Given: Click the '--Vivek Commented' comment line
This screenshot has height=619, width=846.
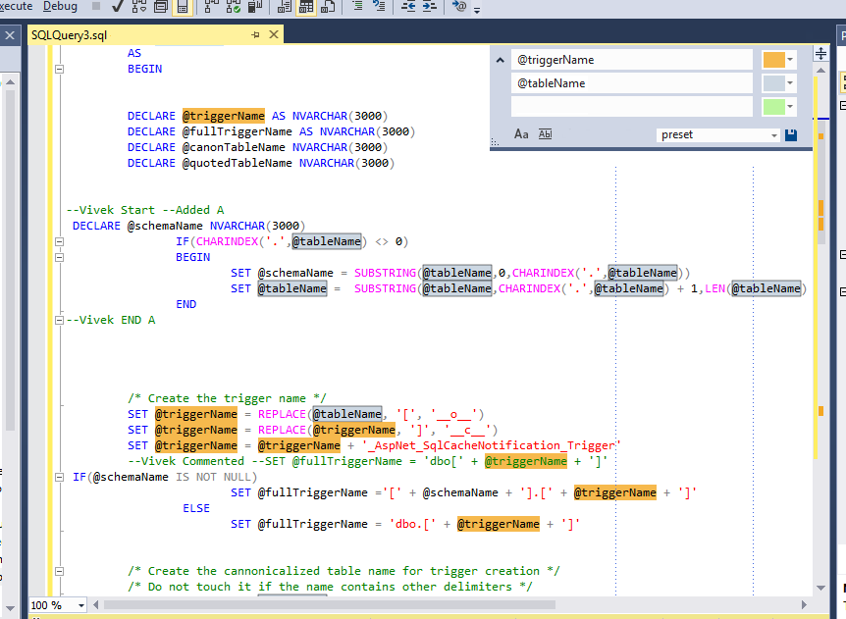Looking at the screenshot, I should point(367,461).
